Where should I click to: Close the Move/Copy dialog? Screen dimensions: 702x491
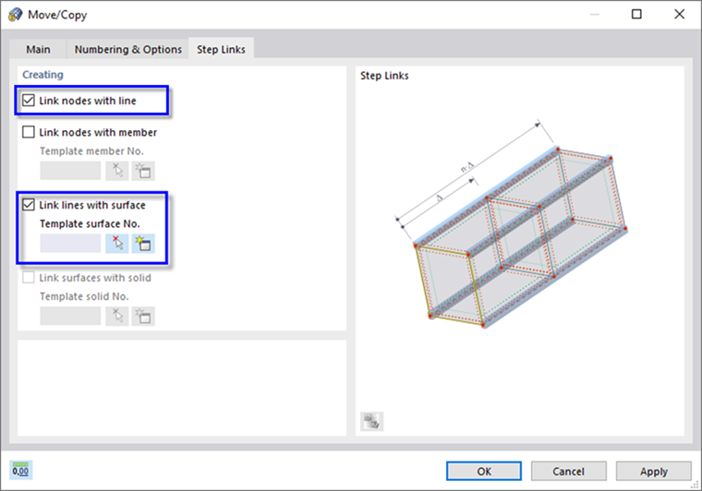679,15
